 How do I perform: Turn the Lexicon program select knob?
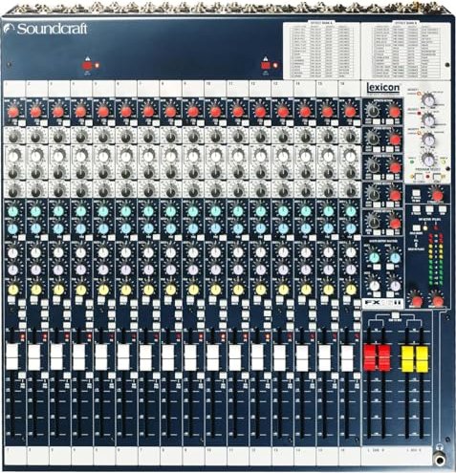point(428,159)
